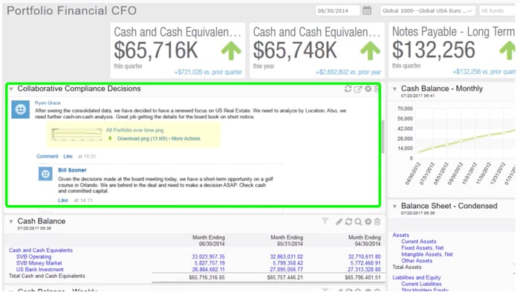The image size is (520, 295).
Task: Click the green up arrow on $65,748K card
Action: click(370, 51)
